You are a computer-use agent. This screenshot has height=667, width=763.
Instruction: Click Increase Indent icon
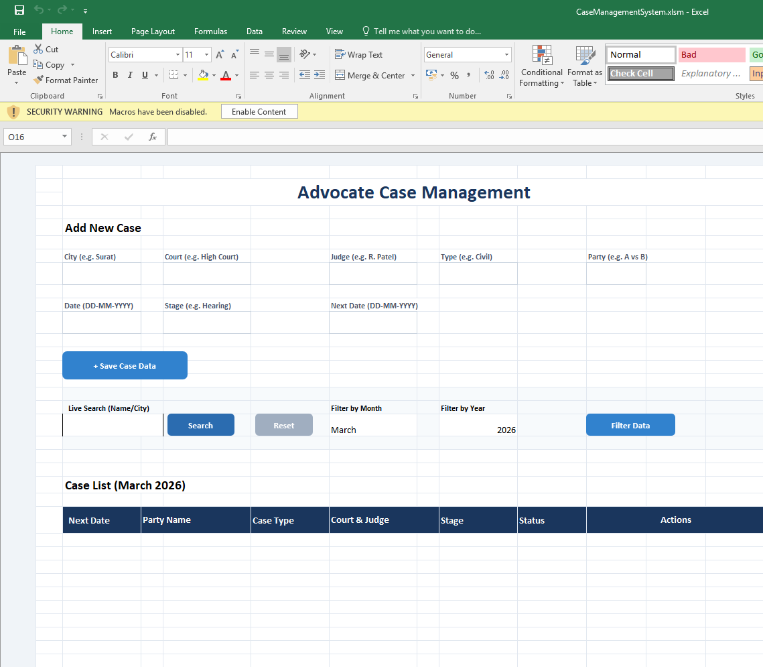click(x=320, y=75)
